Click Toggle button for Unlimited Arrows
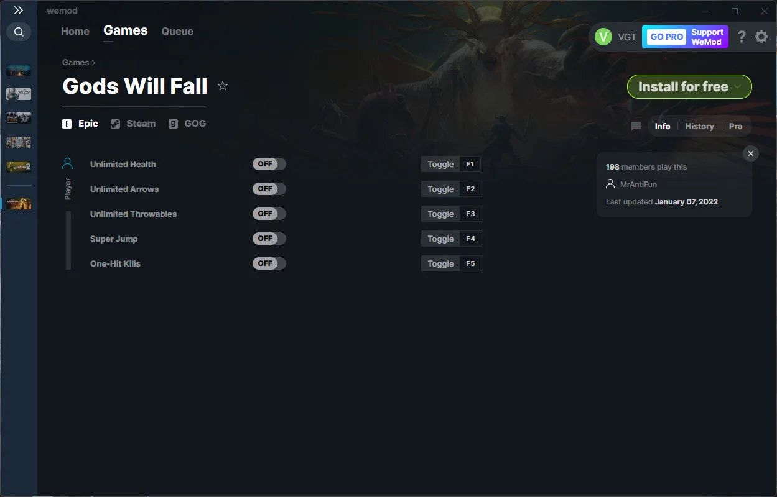 click(440, 189)
